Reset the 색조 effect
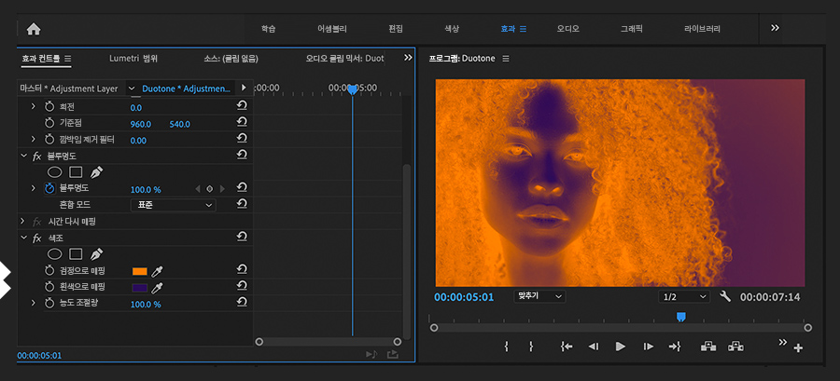840x381 pixels. 242,237
